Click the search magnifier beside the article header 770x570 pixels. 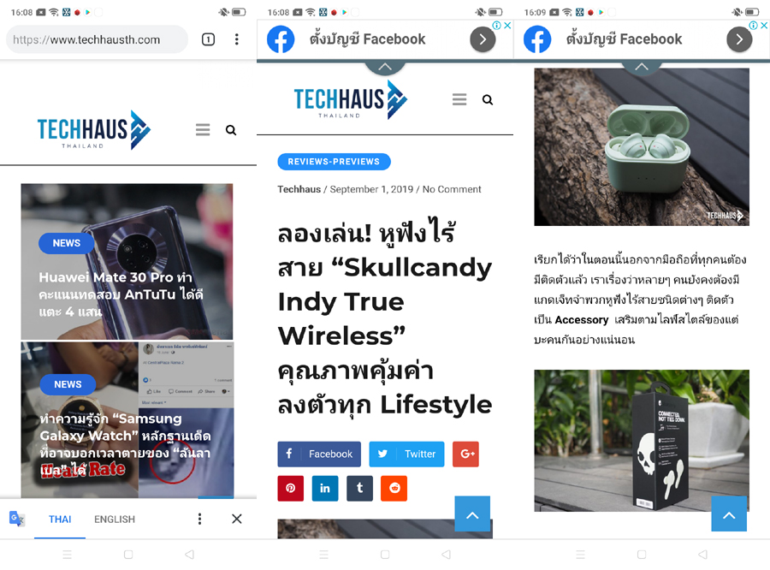click(487, 100)
